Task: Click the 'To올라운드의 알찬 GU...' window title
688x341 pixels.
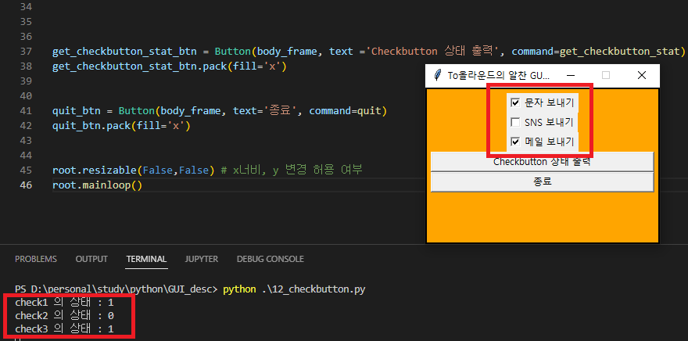Action: coord(499,76)
